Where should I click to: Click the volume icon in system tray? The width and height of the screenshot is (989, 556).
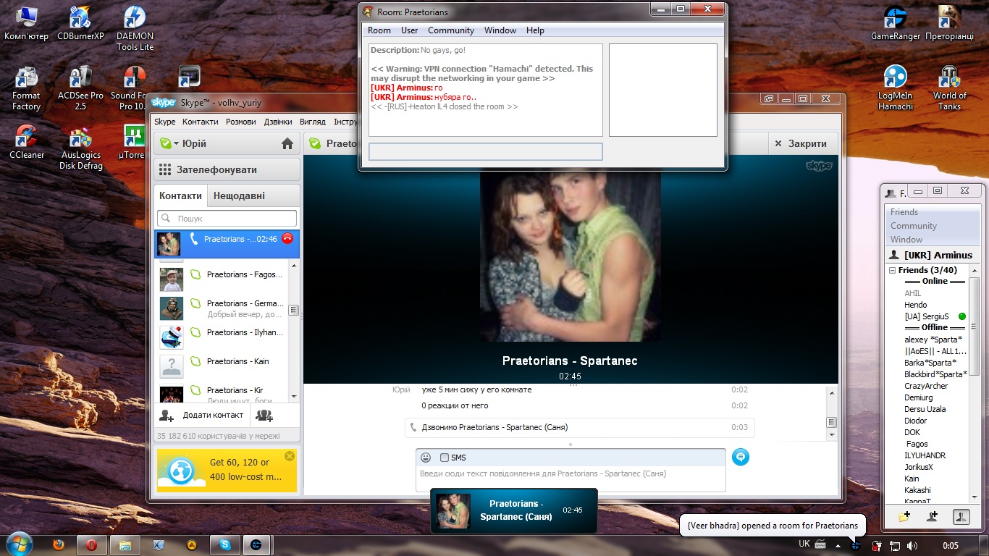(x=912, y=545)
